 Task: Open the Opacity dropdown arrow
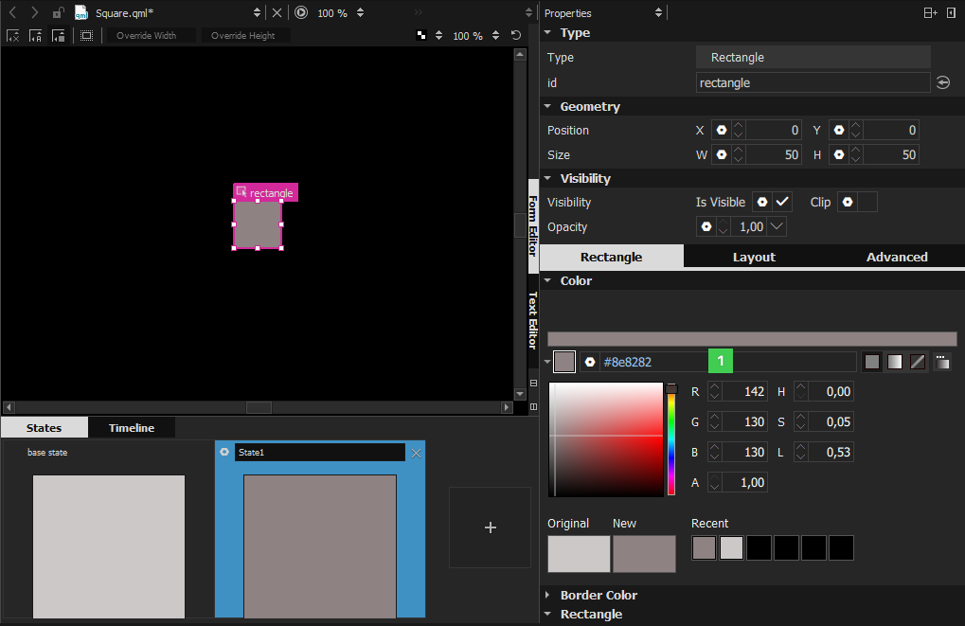pos(777,227)
